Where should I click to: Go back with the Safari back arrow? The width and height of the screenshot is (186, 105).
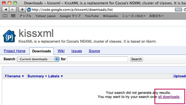pyautogui.click(x=6, y=9)
